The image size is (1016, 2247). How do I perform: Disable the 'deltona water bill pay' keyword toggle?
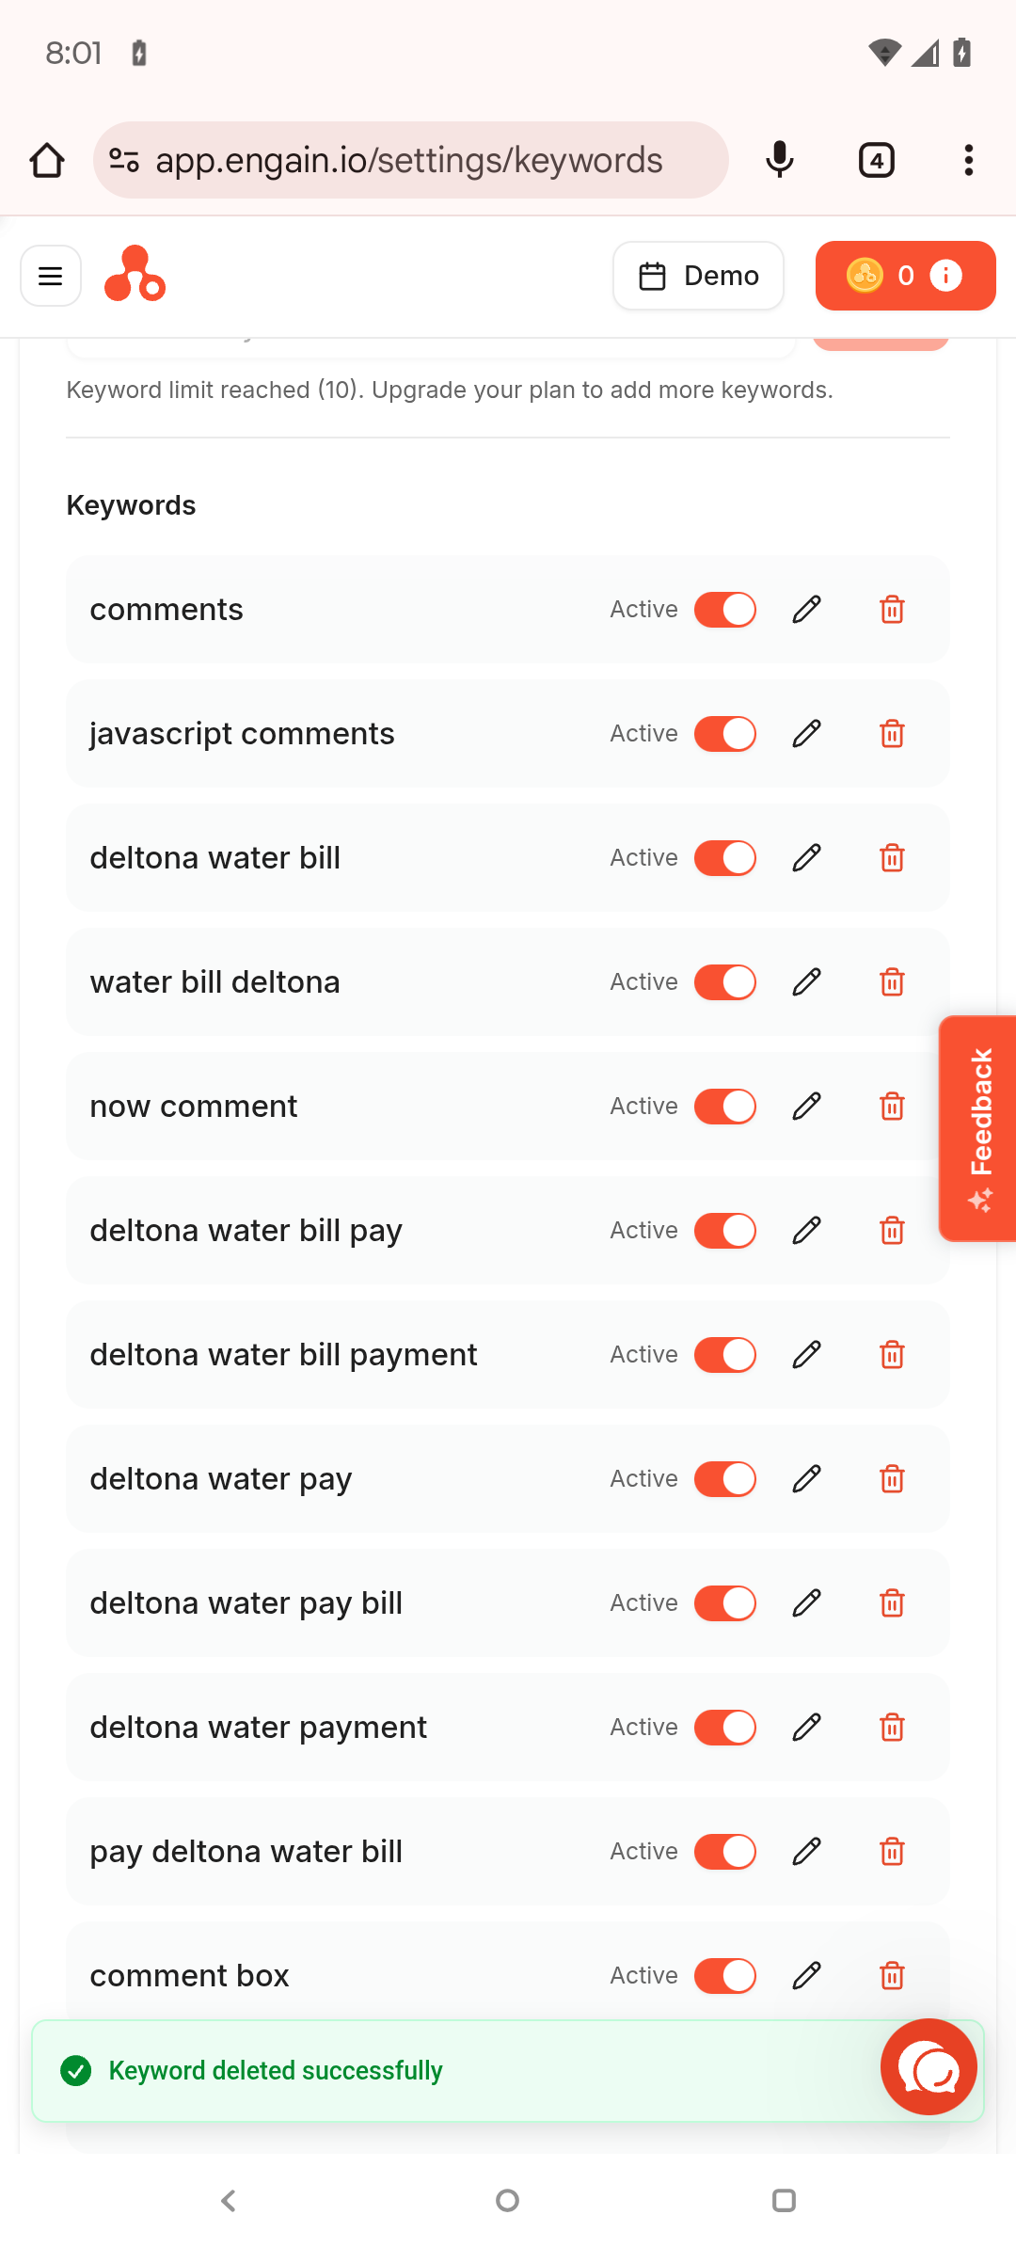tap(725, 1231)
